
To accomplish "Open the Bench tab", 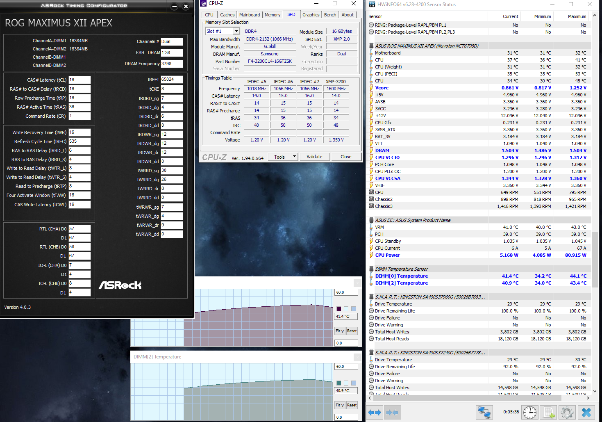I will 330,15.
